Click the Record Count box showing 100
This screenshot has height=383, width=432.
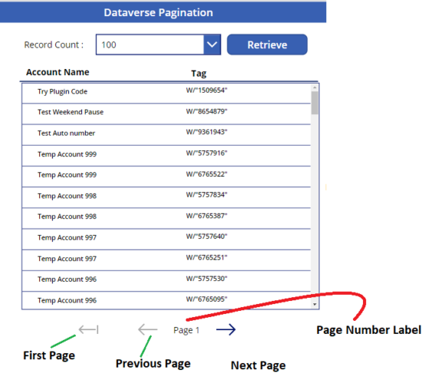(x=150, y=44)
